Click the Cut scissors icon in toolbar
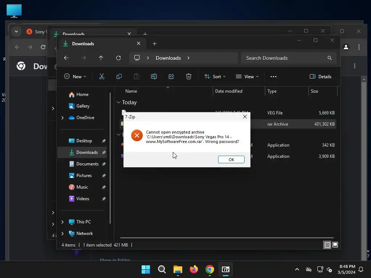 pyautogui.click(x=101, y=77)
